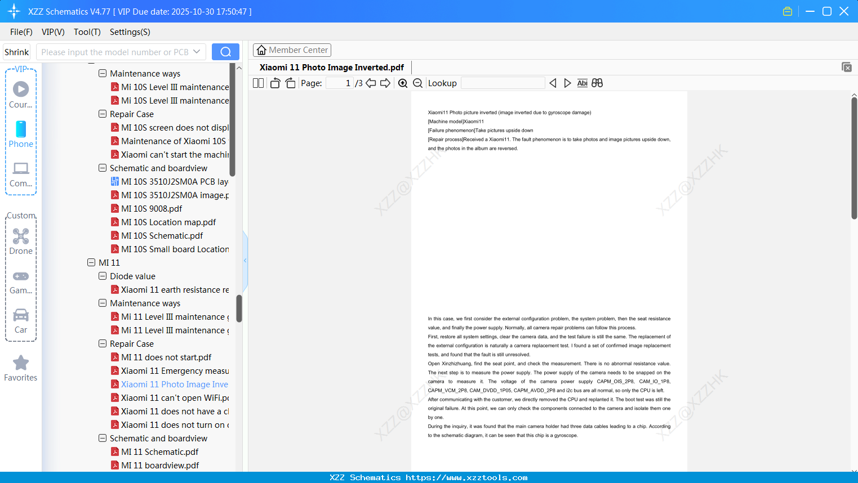Image resolution: width=858 pixels, height=483 pixels.
Task: Open Maintenance of Xiaomi 10S file
Action: [x=168, y=141]
